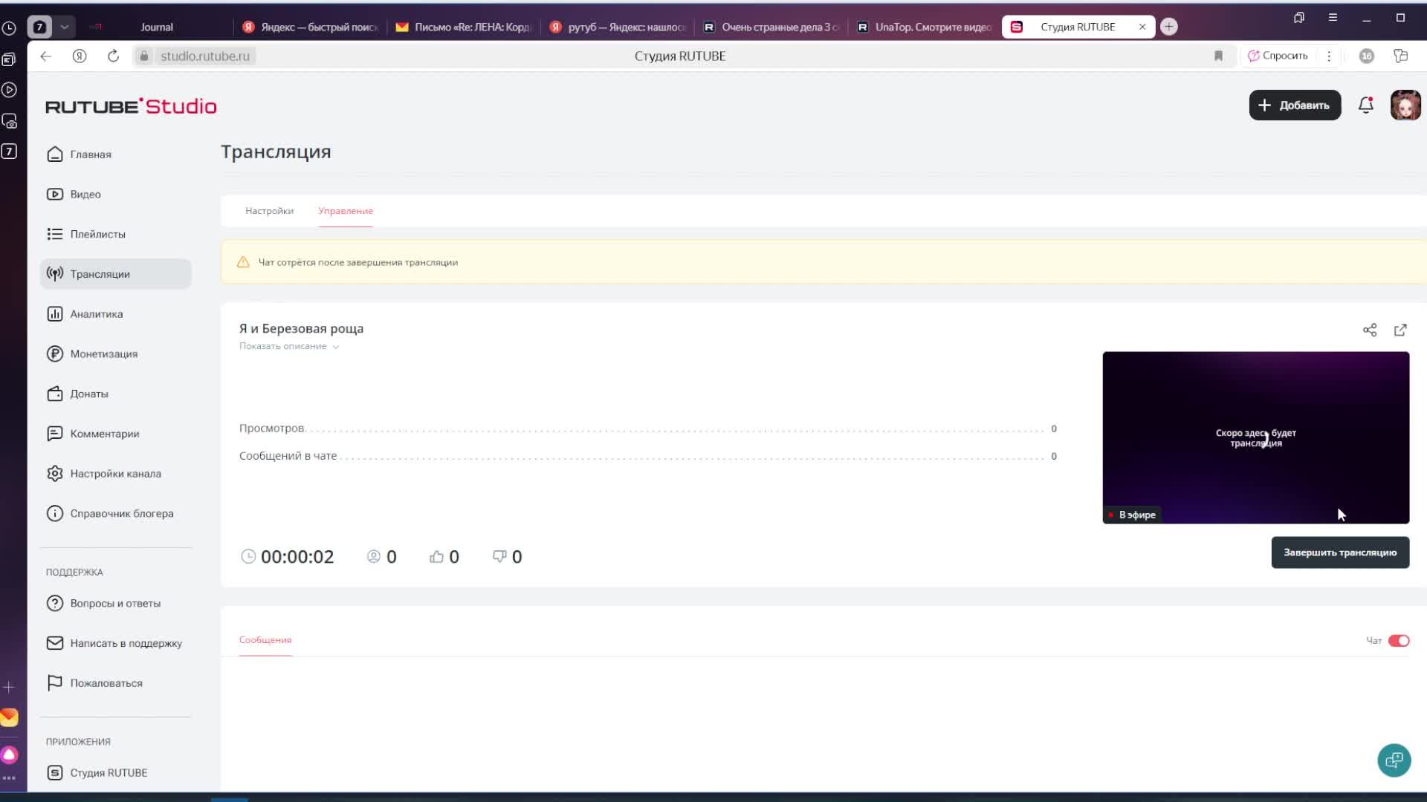Toggle the Чат switch off
Image resolution: width=1427 pixels, height=802 pixels.
(x=1398, y=640)
